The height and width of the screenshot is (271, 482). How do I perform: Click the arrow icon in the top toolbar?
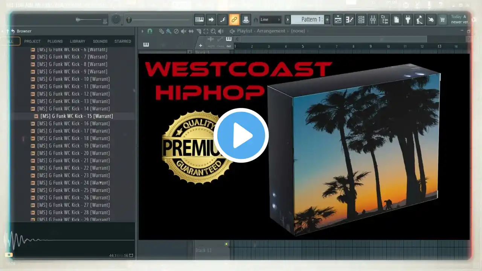click(x=211, y=20)
